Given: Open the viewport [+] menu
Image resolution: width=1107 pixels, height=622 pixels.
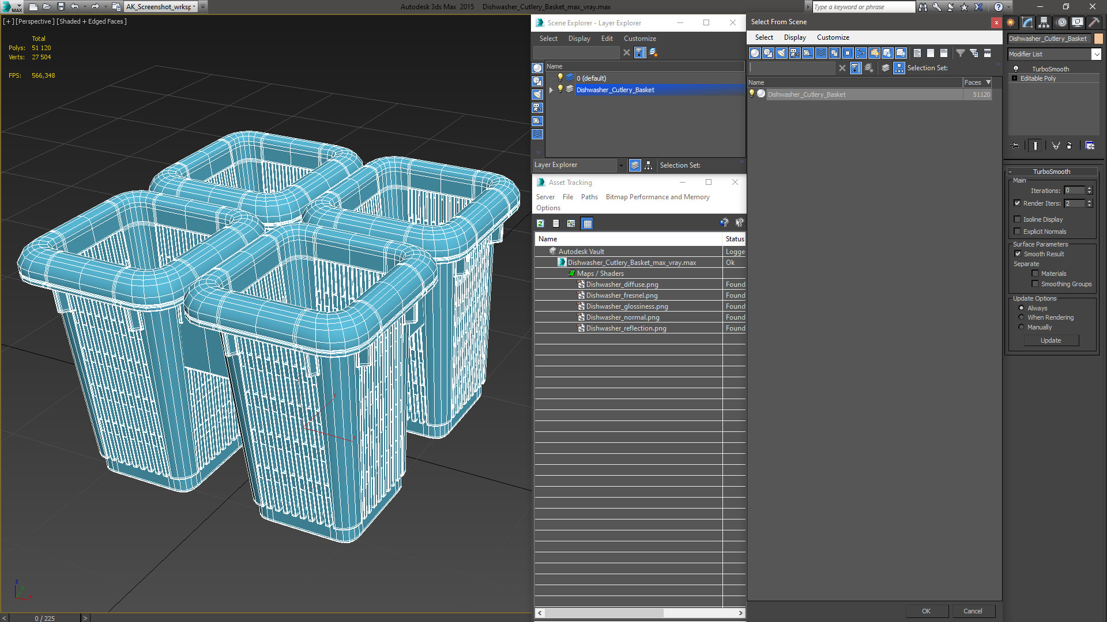Looking at the screenshot, I should 8,21.
